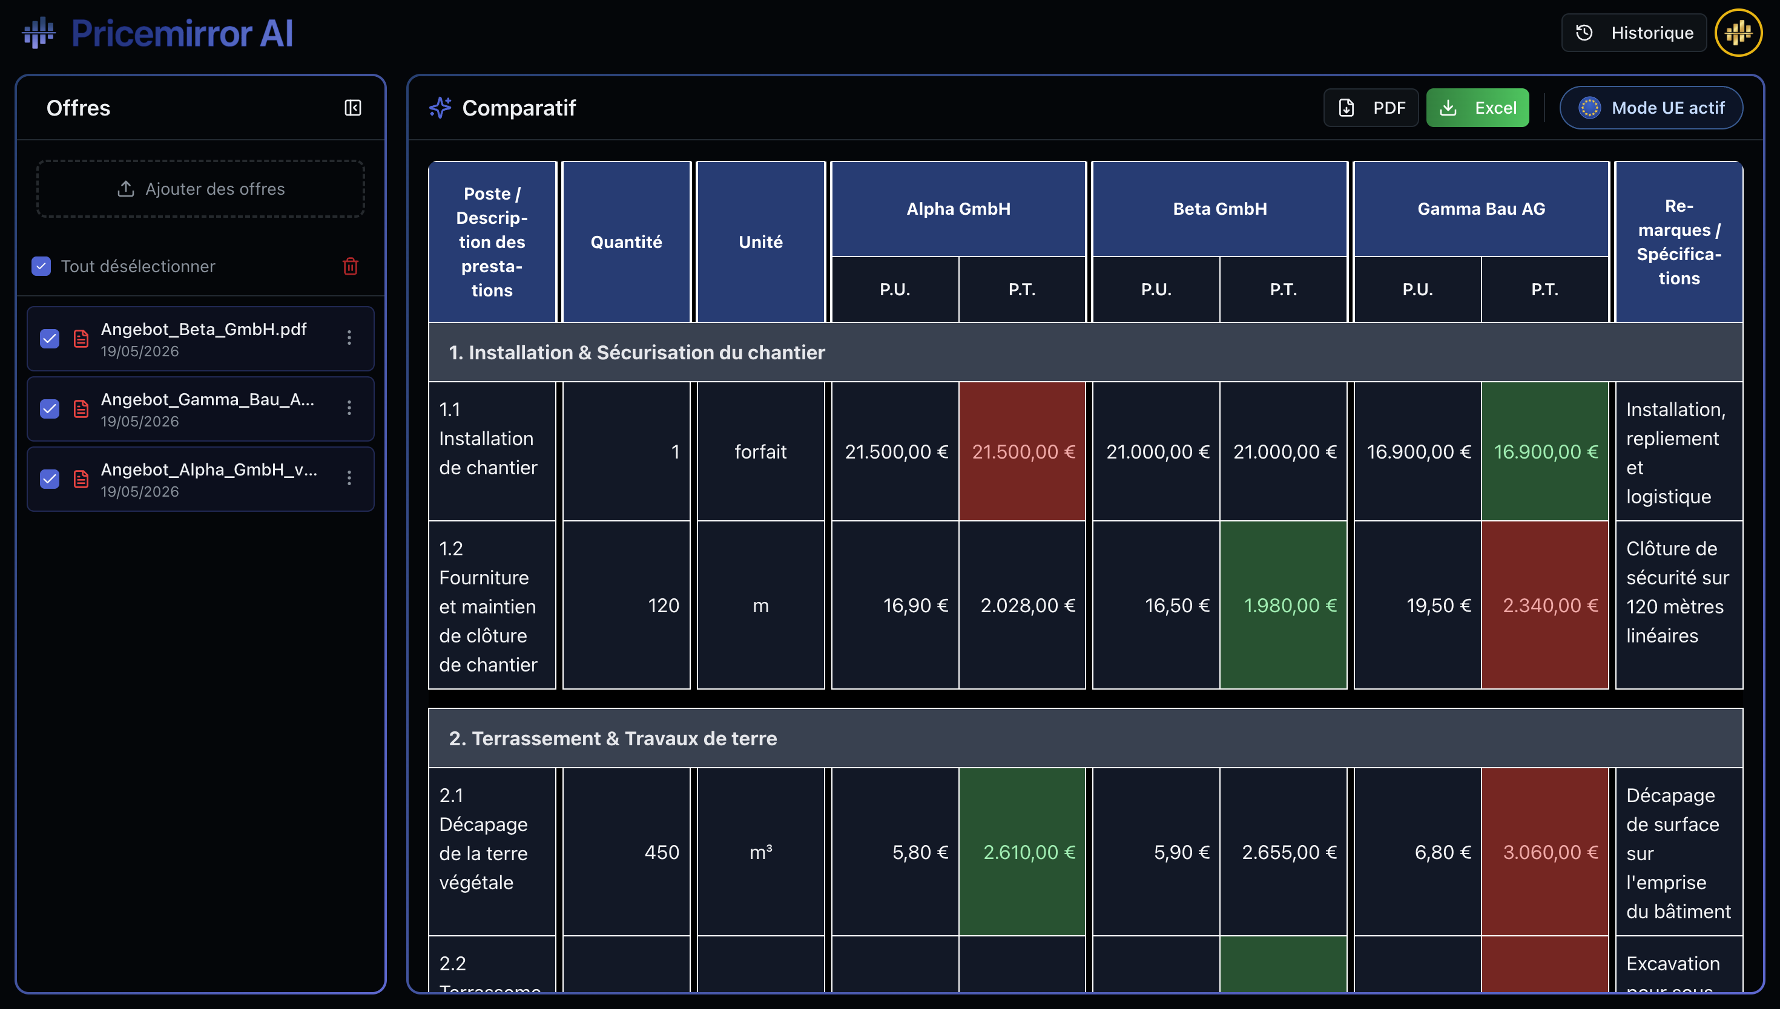Open options menu for Angebot_Alpha_GmbH_v...

[349, 478]
